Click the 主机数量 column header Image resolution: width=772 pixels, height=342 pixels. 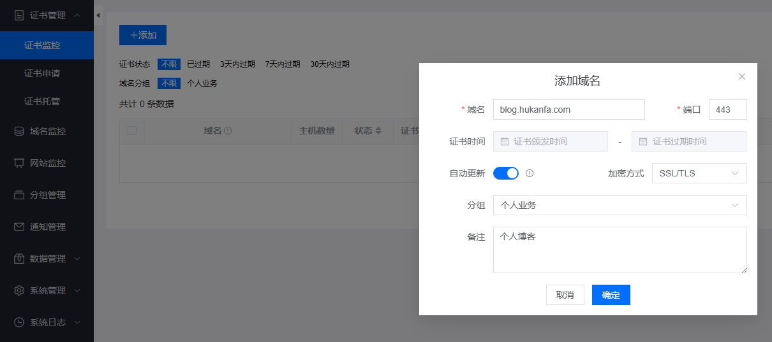pyautogui.click(x=317, y=131)
